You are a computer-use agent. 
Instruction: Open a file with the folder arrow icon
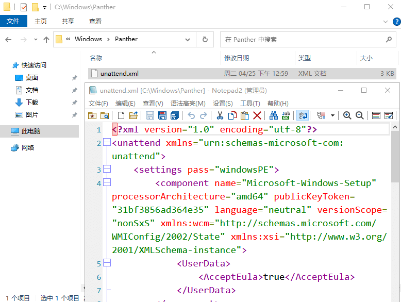pyautogui.click(x=133, y=115)
